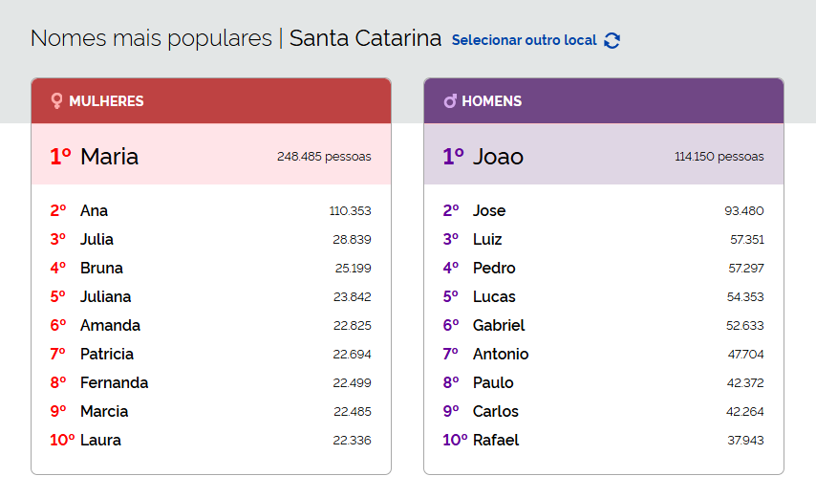Choose Gabriel in the men's ranking
The width and height of the screenshot is (816, 498).
pos(499,325)
